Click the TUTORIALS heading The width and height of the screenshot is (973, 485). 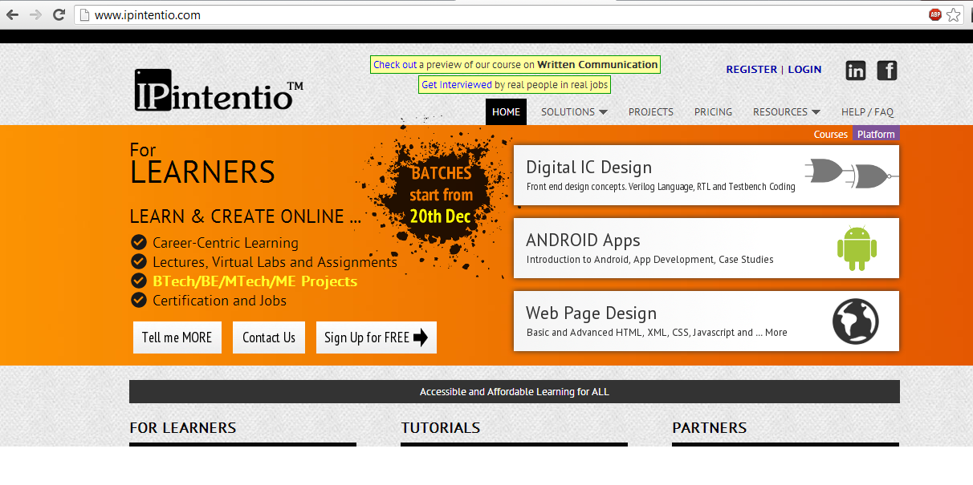pos(441,428)
